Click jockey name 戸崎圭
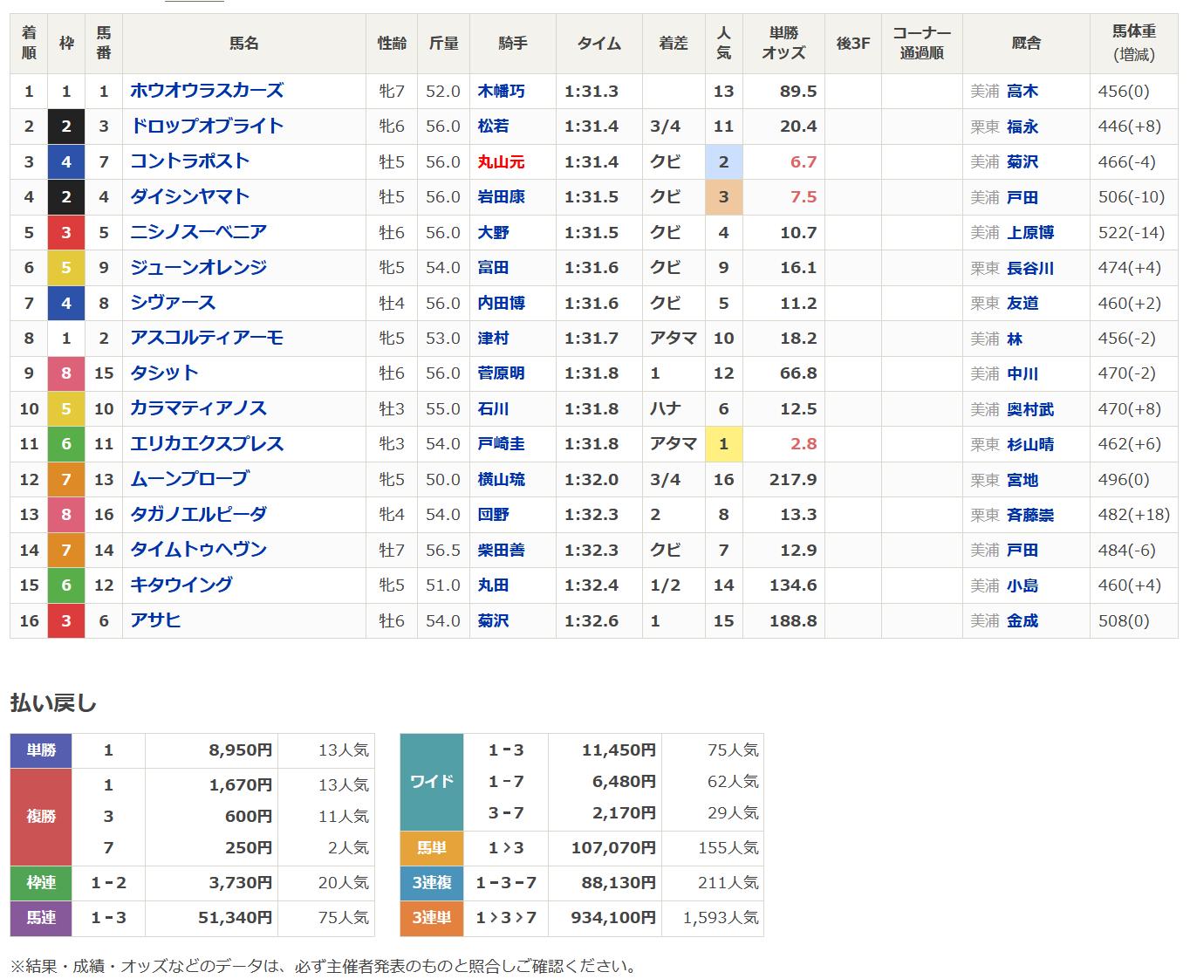1190x979 pixels. [x=501, y=444]
